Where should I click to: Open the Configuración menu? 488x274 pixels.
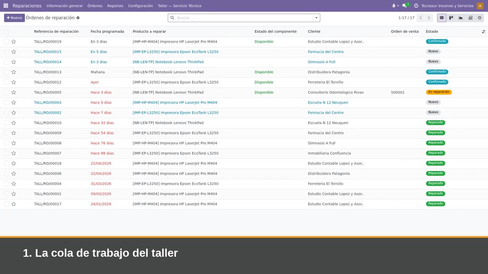tap(140, 6)
